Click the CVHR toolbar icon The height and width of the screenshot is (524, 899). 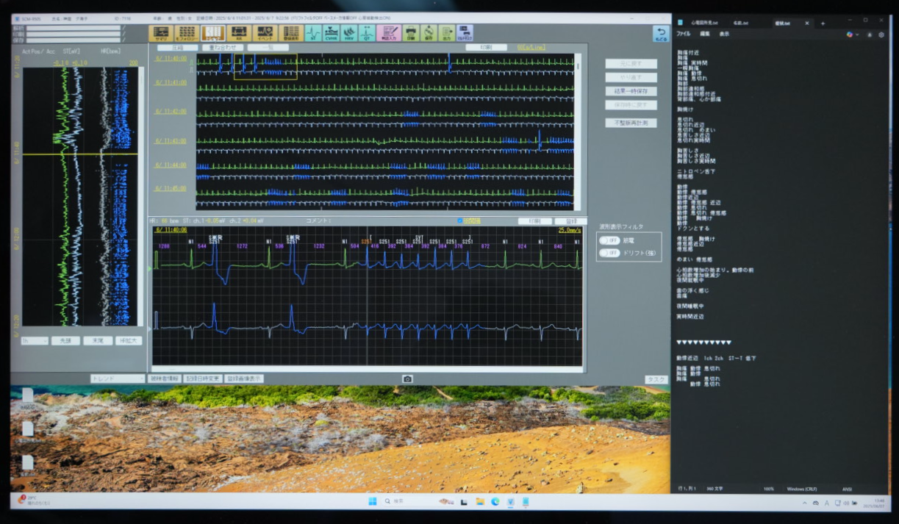[331, 33]
